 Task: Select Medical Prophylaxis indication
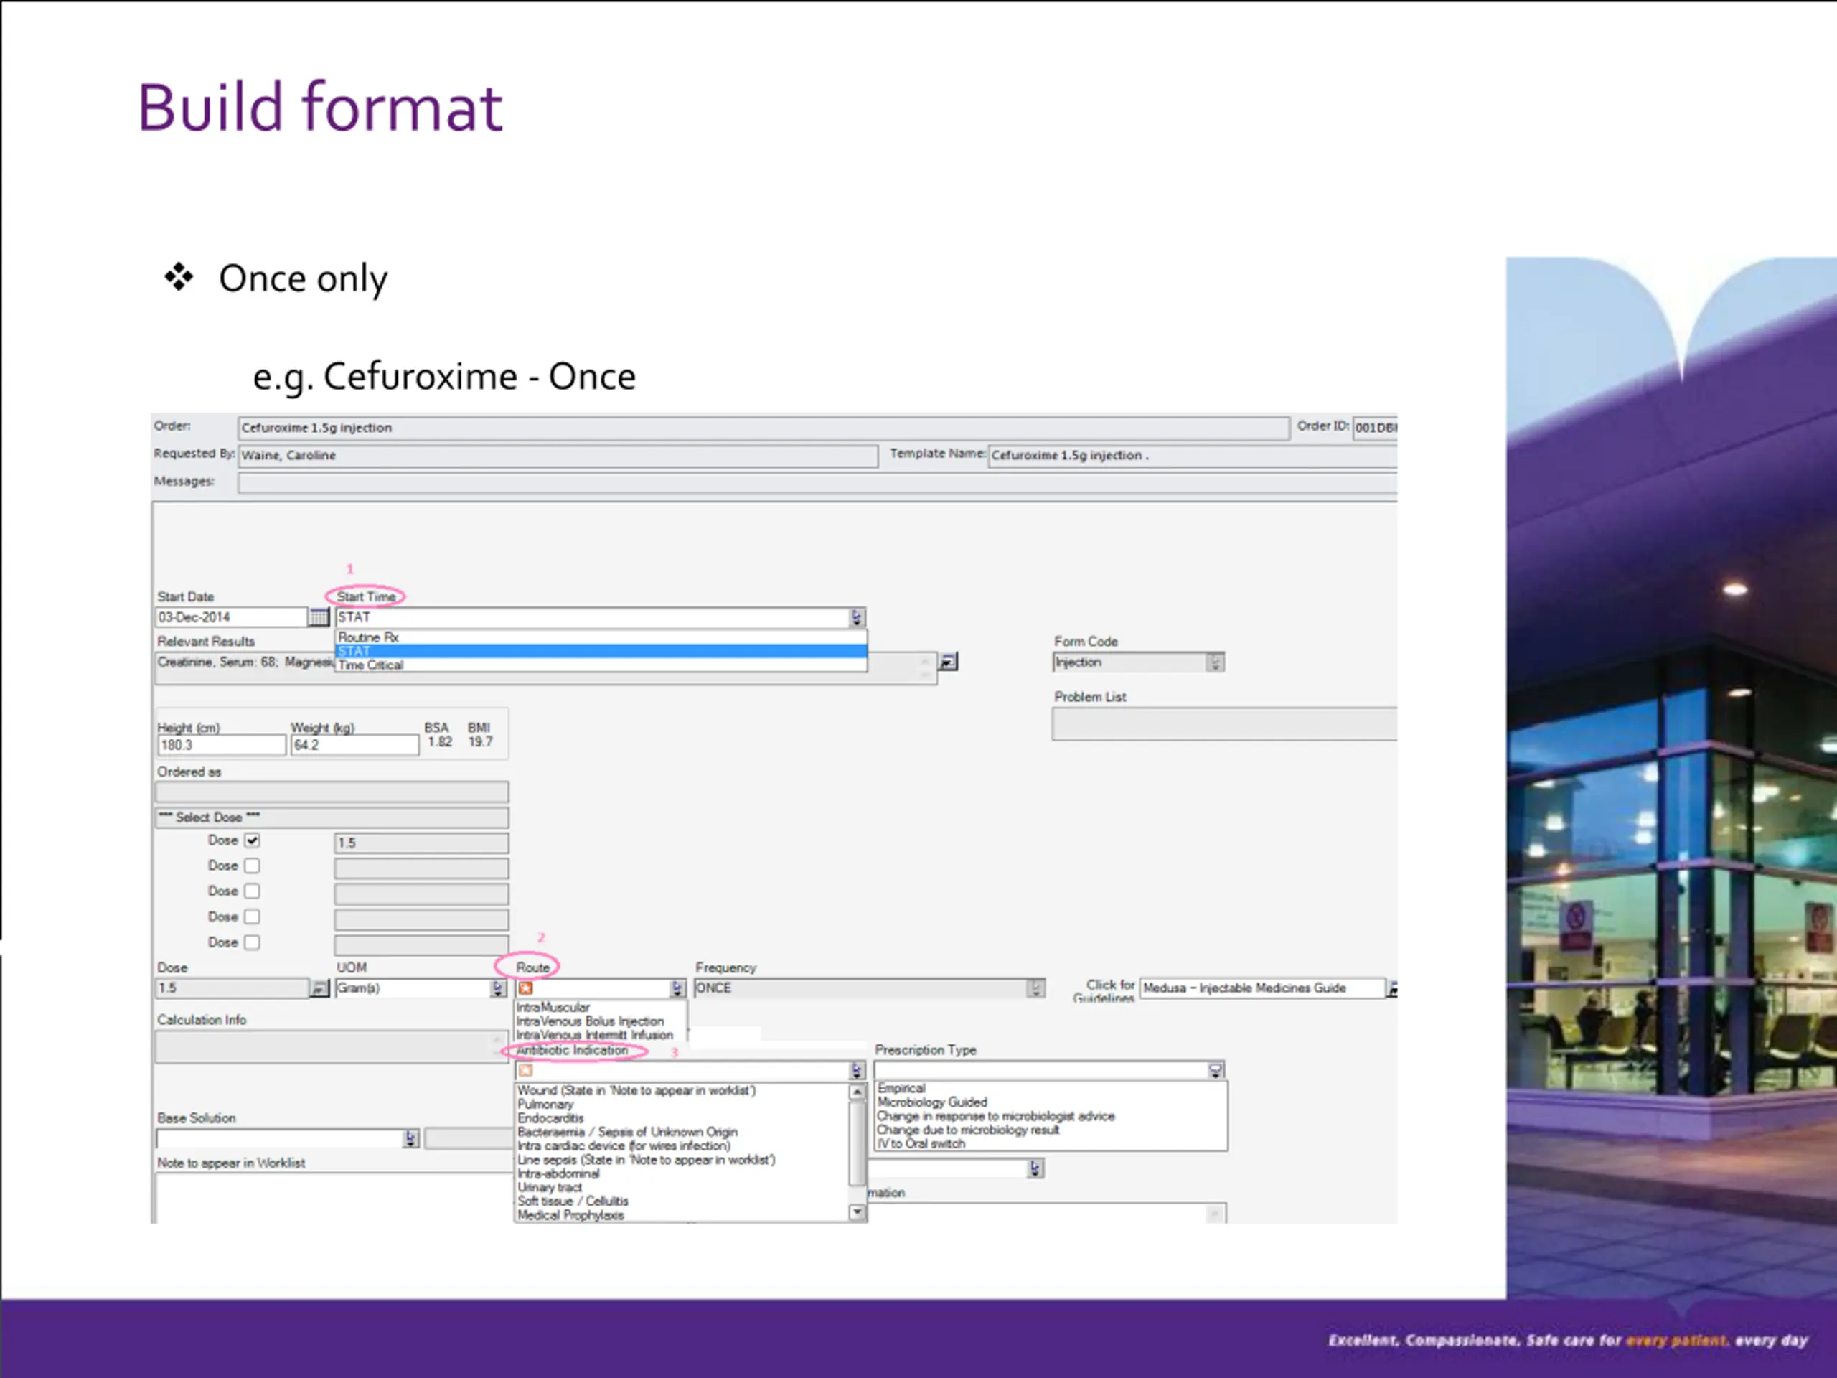[x=682, y=1215]
